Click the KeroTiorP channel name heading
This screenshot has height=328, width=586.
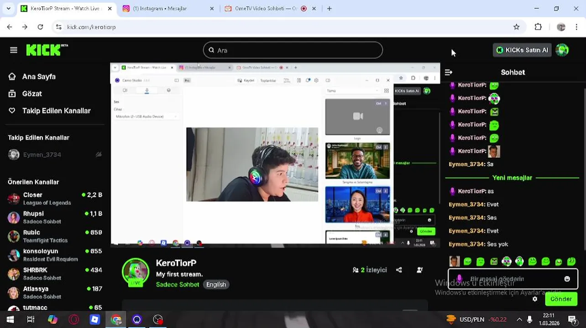click(176, 263)
